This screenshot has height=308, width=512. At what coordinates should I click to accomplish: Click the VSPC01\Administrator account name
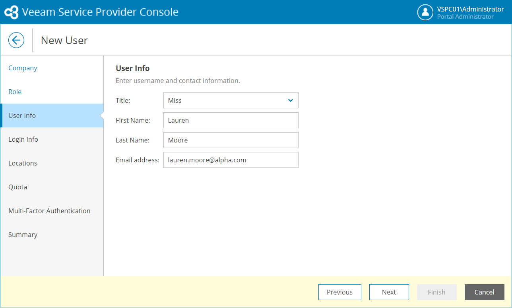[x=471, y=9]
